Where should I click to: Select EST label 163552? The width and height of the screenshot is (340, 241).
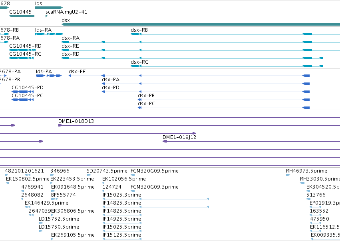point(319,211)
